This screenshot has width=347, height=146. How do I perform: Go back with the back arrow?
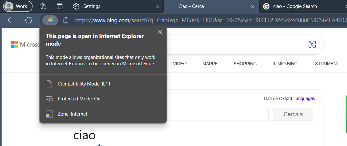pos(11,20)
